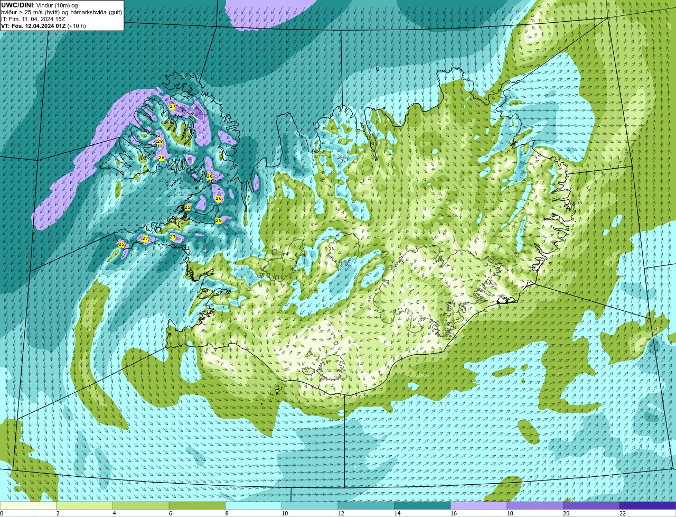
Task: Click the legend scale label "12"
Action: (x=341, y=513)
